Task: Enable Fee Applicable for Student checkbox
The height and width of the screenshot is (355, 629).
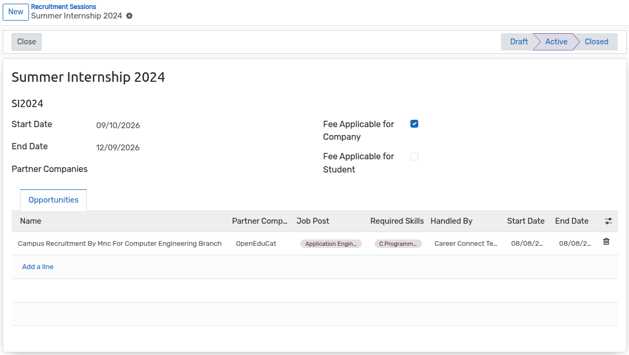Action: (x=415, y=156)
